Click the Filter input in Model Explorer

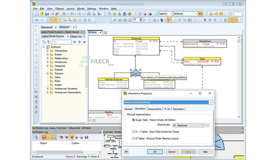[x=62, y=42]
